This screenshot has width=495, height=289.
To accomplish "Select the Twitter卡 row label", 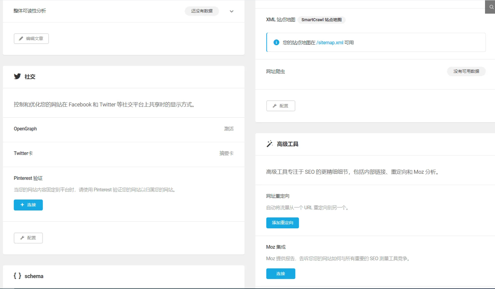I will click(x=23, y=153).
